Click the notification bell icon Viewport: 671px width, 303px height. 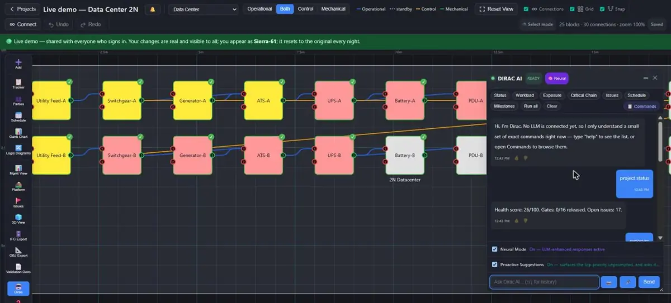pos(152,9)
